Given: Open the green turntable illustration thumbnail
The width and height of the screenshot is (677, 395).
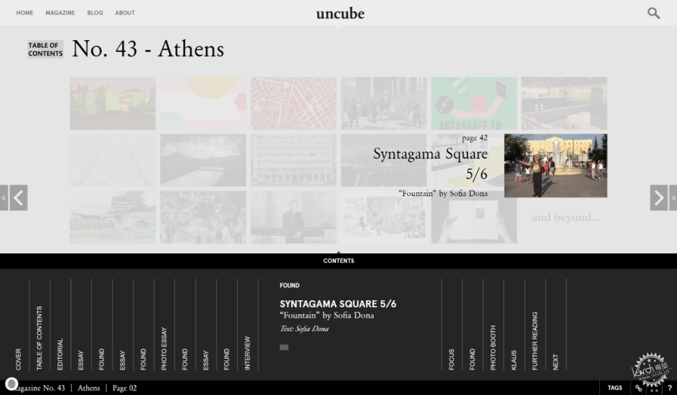Looking at the screenshot, I should (474, 103).
